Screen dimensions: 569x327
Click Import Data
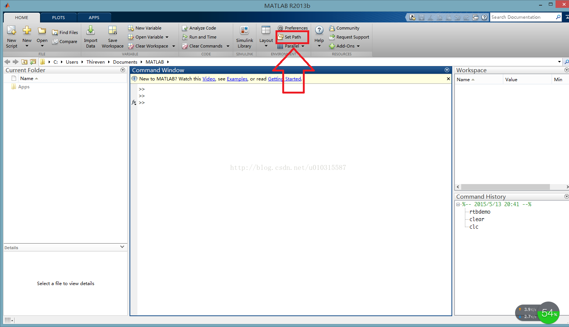tap(91, 37)
